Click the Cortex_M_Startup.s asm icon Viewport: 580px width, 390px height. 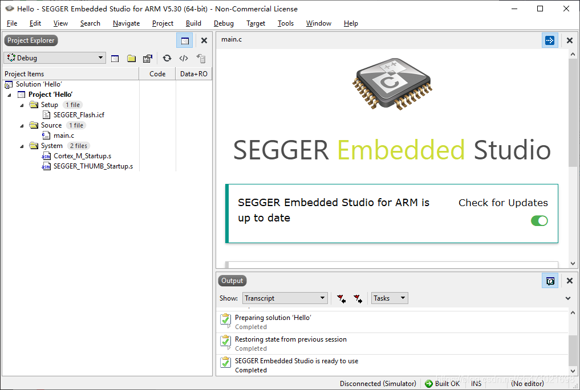46,156
